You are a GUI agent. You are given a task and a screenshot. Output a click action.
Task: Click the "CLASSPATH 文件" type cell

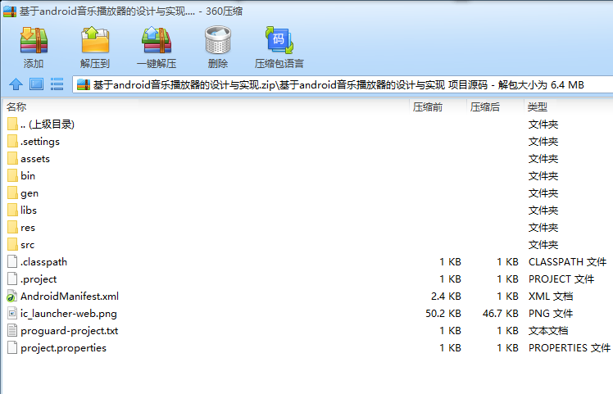tap(567, 262)
